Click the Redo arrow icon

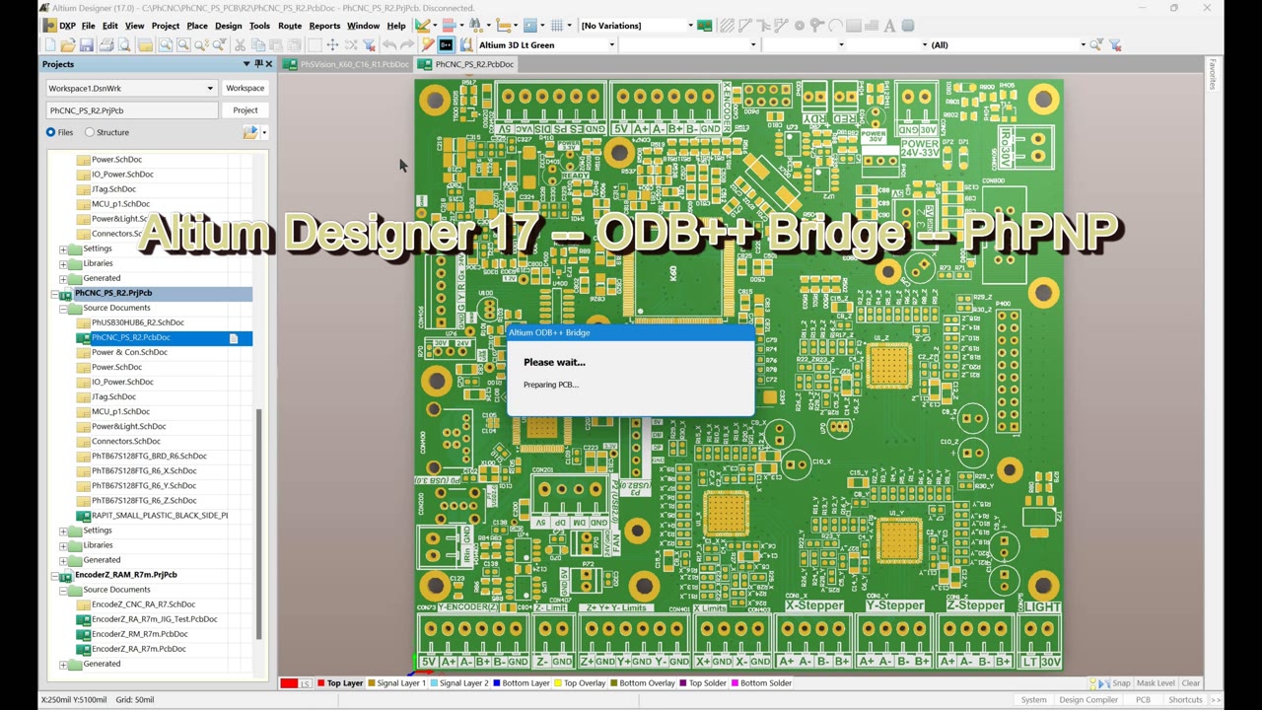407,45
